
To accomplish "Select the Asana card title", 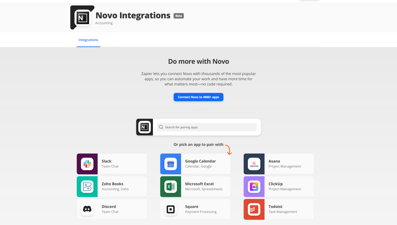I will point(274,161).
